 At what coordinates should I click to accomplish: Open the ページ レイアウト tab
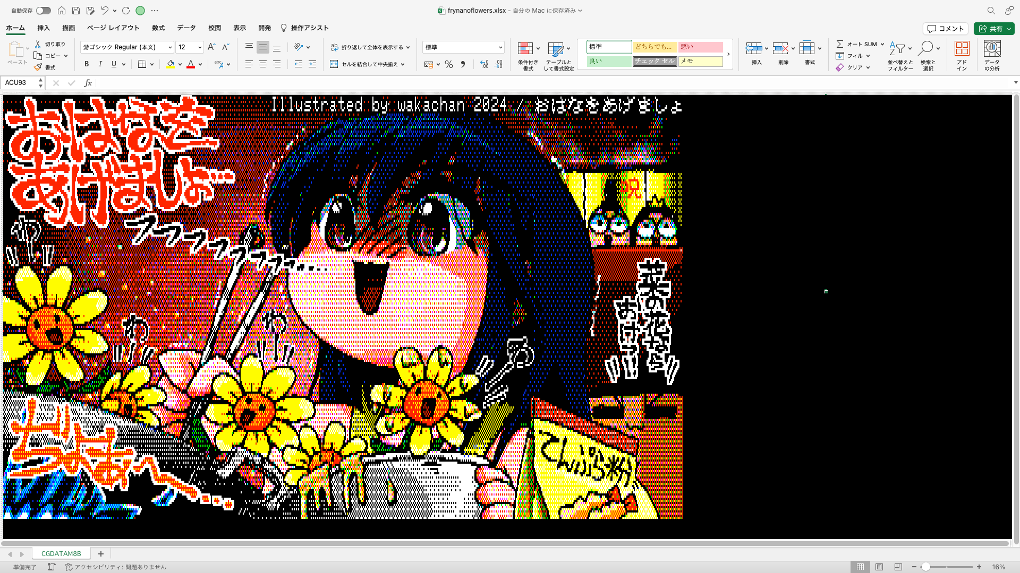113,28
